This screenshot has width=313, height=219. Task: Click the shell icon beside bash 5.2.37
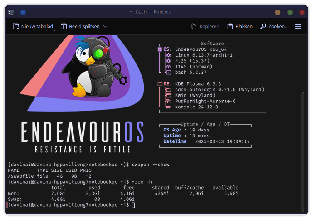tap(169, 73)
